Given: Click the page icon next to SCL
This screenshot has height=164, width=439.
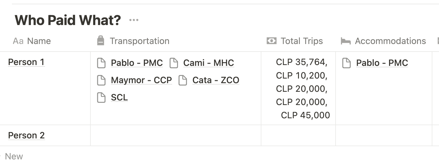Looking at the screenshot, I should (x=101, y=98).
